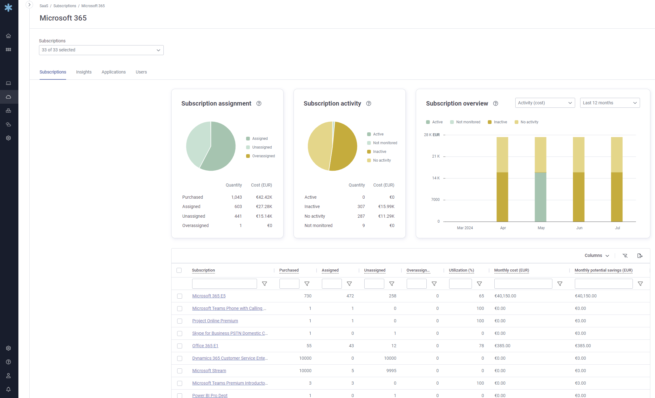Open the Microsoft Stream link
The height and width of the screenshot is (398, 655).
(209, 371)
